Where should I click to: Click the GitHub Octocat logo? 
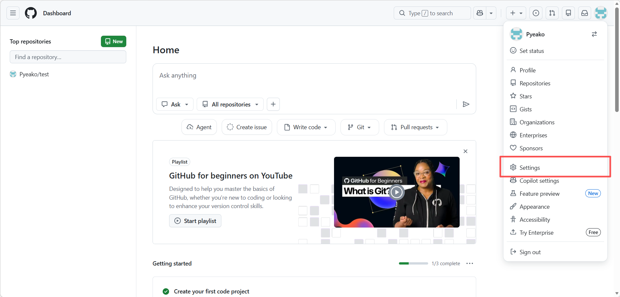[x=31, y=13]
